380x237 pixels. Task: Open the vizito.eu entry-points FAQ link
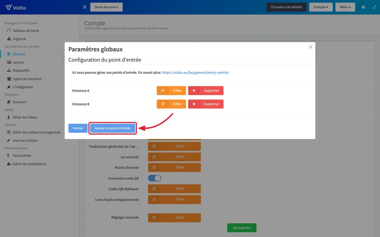click(x=195, y=72)
